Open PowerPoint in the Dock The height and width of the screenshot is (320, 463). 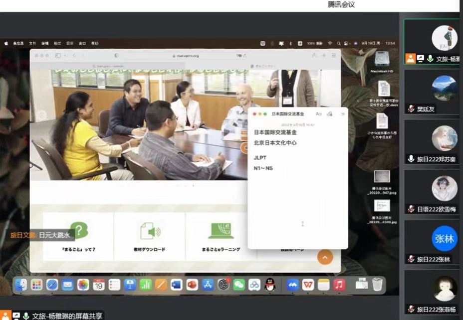(192, 285)
